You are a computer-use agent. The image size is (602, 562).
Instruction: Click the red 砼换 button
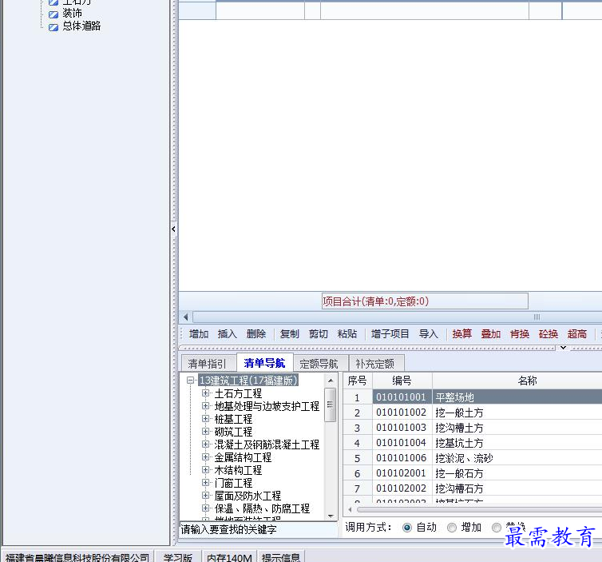click(x=549, y=333)
